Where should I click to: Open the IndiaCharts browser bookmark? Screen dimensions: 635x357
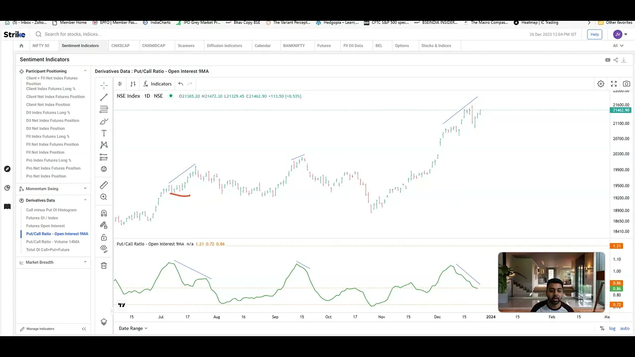(157, 22)
